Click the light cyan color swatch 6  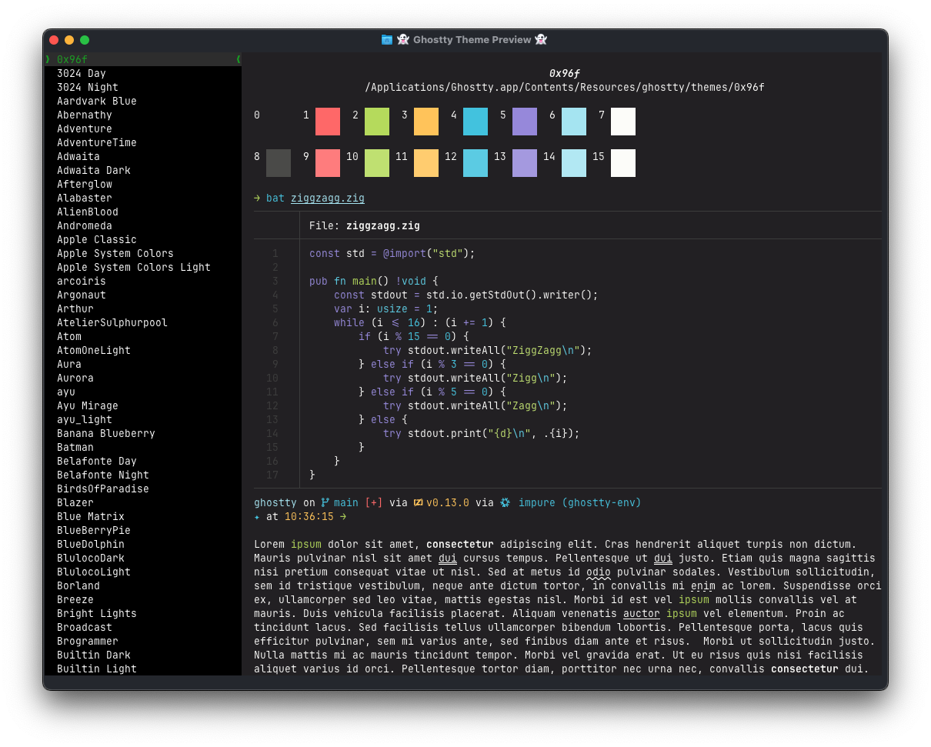point(574,122)
